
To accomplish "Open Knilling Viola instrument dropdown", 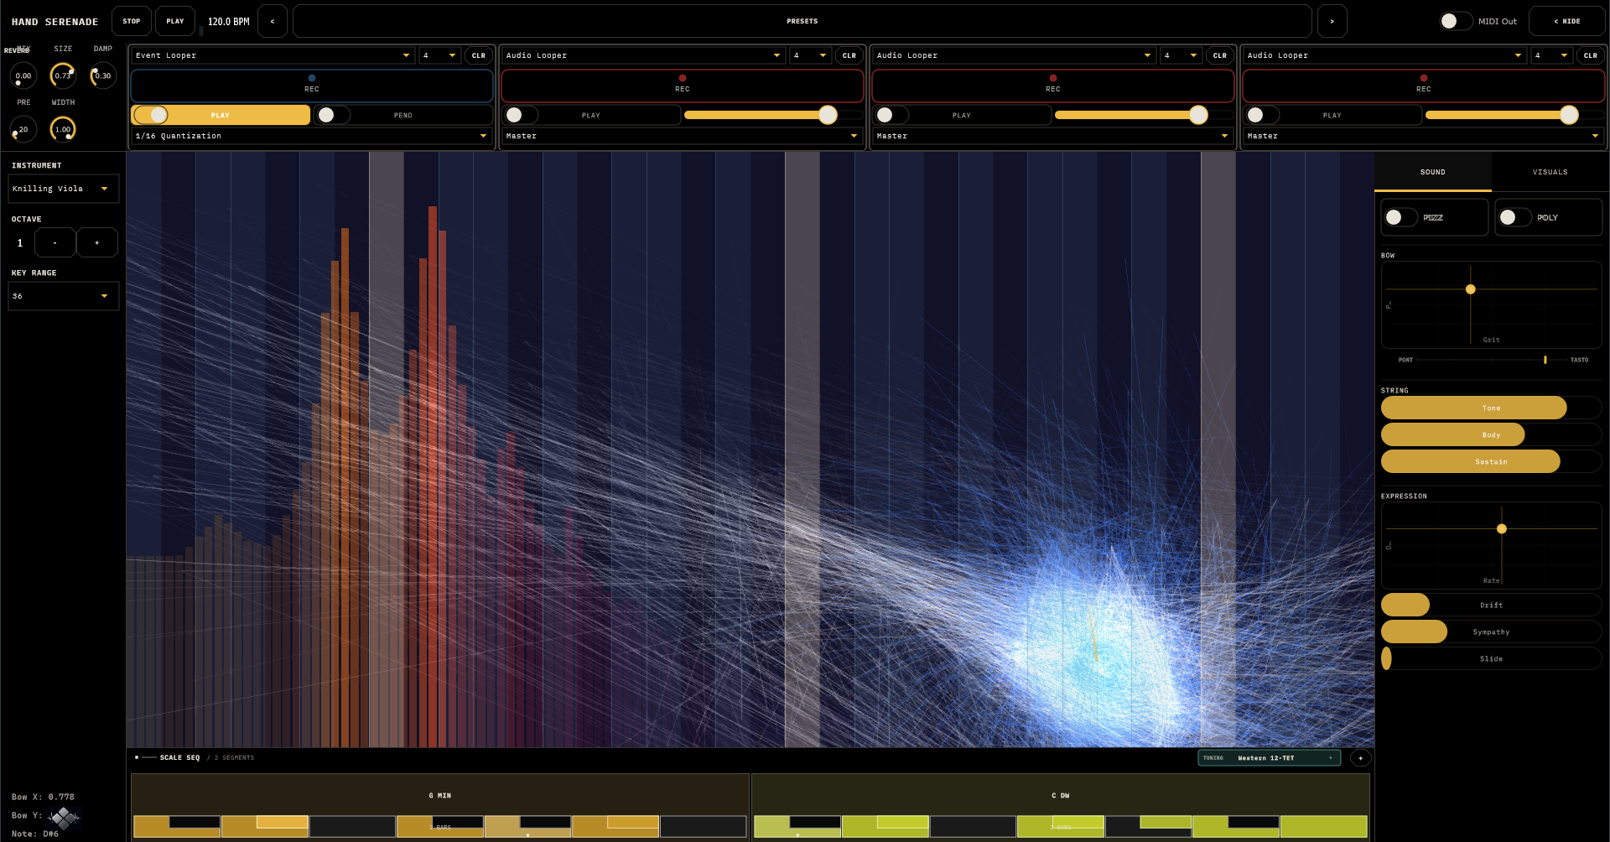I will click(x=64, y=189).
